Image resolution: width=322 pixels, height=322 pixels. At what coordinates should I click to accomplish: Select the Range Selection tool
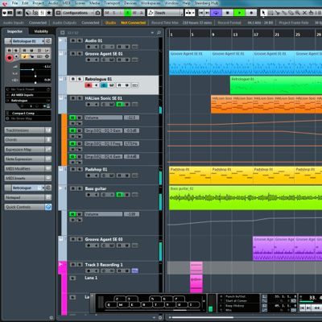(x=270, y=13)
